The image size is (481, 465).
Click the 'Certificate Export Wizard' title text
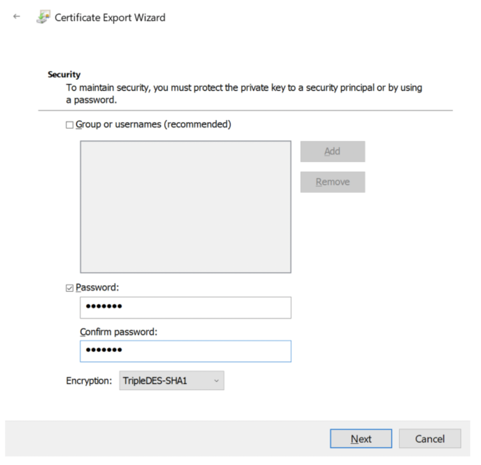coord(110,17)
